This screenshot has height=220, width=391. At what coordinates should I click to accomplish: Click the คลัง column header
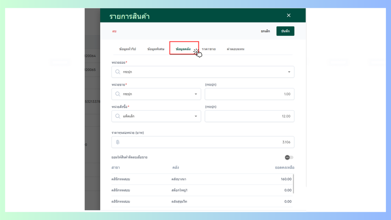[176, 168]
